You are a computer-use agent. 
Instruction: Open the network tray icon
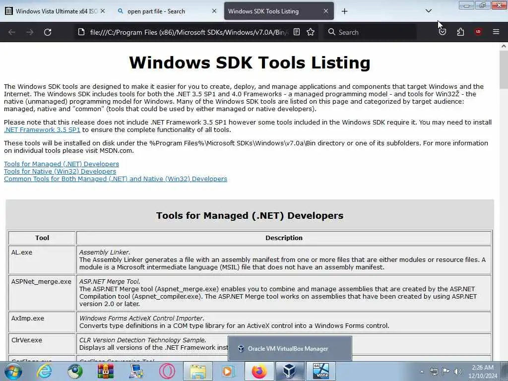pyautogui.click(x=434, y=372)
